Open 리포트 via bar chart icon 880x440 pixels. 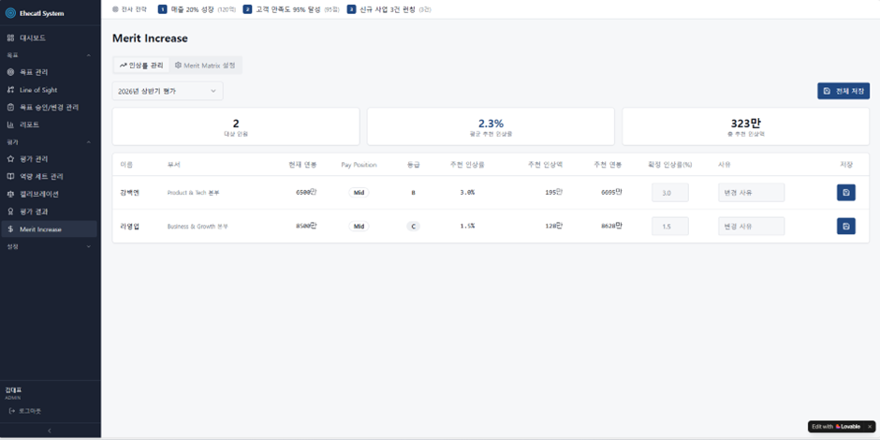coord(10,125)
